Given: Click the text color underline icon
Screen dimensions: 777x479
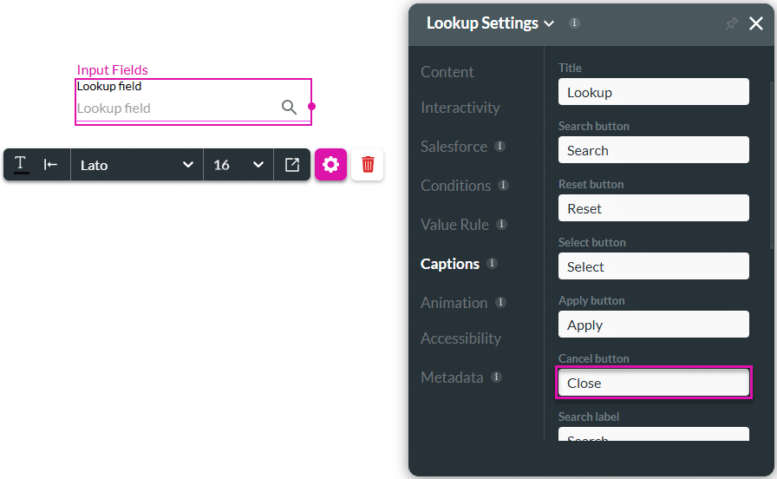Looking at the screenshot, I should pyautogui.click(x=21, y=165).
